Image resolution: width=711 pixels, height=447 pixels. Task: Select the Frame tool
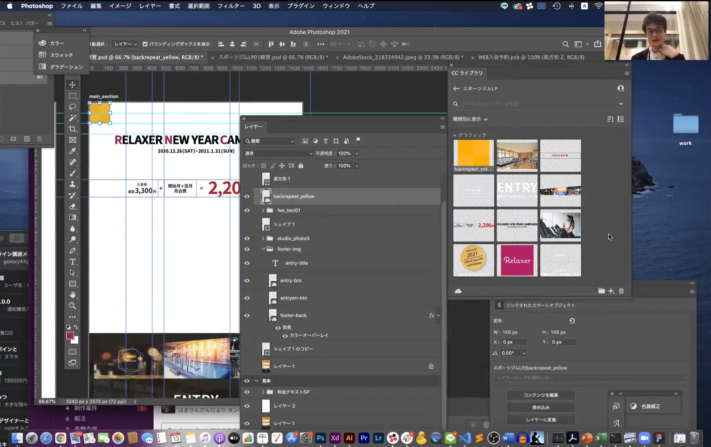(x=72, y=140)
